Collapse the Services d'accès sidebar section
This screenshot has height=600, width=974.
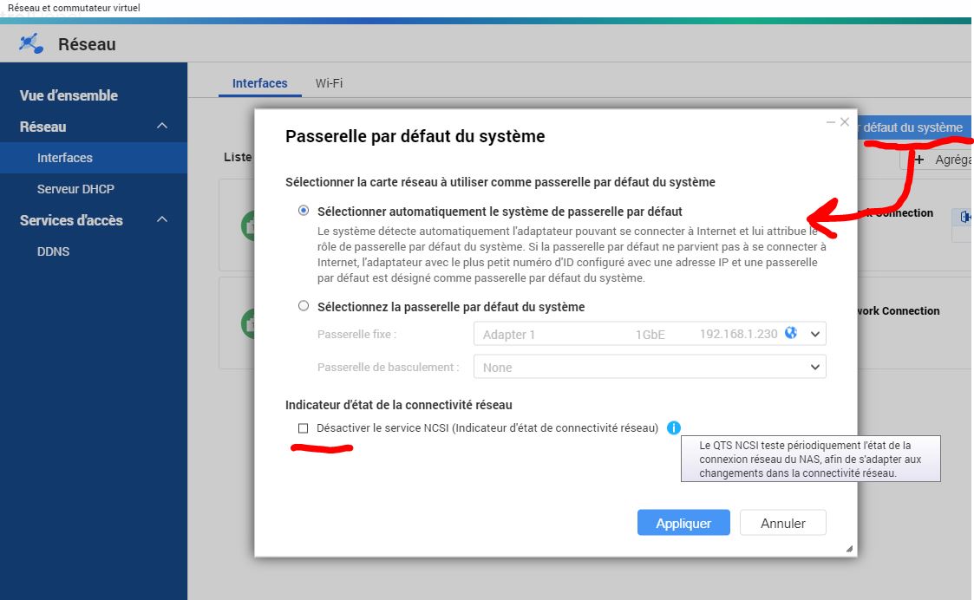[162, 220]
